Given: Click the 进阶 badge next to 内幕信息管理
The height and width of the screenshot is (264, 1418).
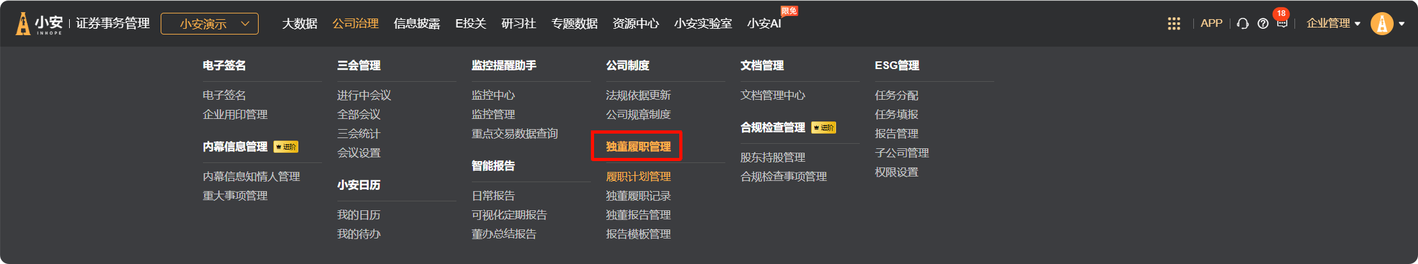Looking at the screenshot, I should pos(286,147).
